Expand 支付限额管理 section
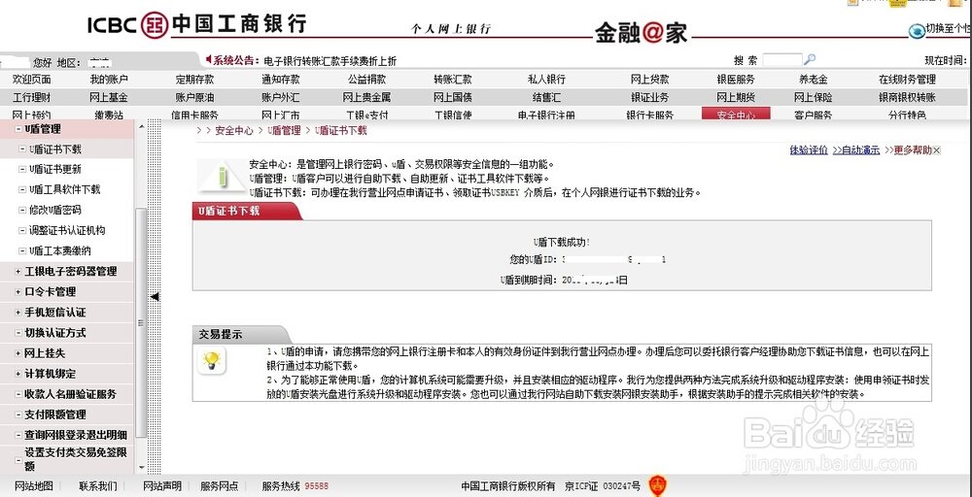Screen dimensions: 972x497 pyautogui.click(x=17, y=414)
